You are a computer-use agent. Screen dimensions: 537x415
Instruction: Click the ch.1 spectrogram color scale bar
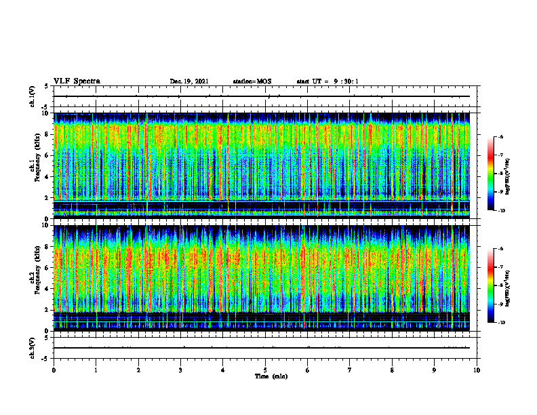(491, 174)
